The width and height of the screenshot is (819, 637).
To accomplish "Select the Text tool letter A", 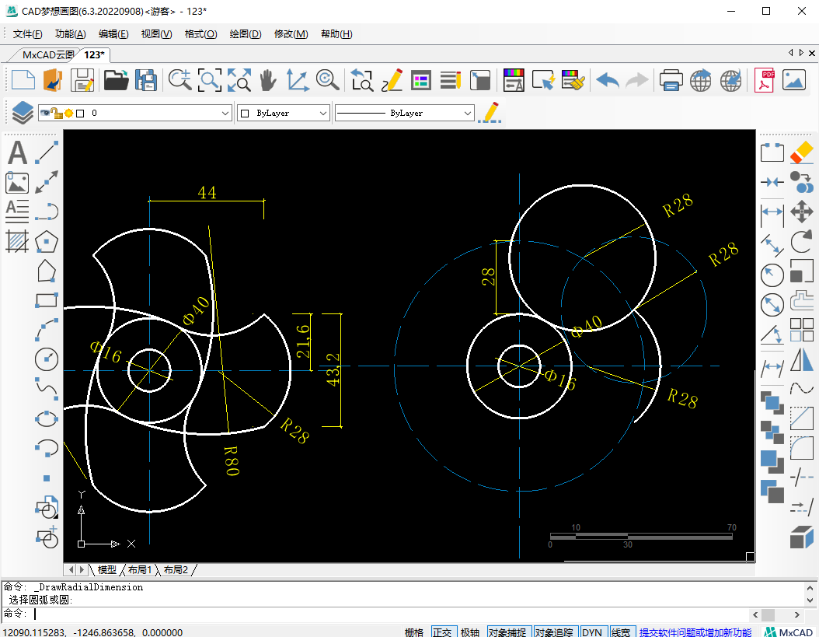I will point(17,153).
